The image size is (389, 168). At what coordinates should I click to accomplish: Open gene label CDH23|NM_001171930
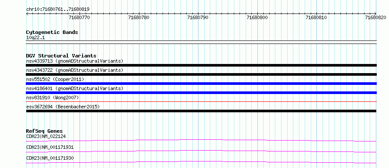pos(50,158)
